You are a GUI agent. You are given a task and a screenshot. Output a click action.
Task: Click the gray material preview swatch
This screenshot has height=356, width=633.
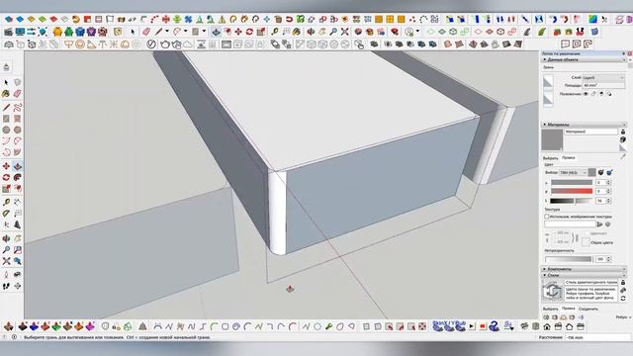pos(552,139)
